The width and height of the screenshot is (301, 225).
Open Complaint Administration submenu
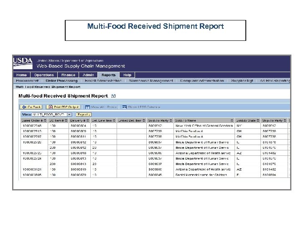pos(202,81)
